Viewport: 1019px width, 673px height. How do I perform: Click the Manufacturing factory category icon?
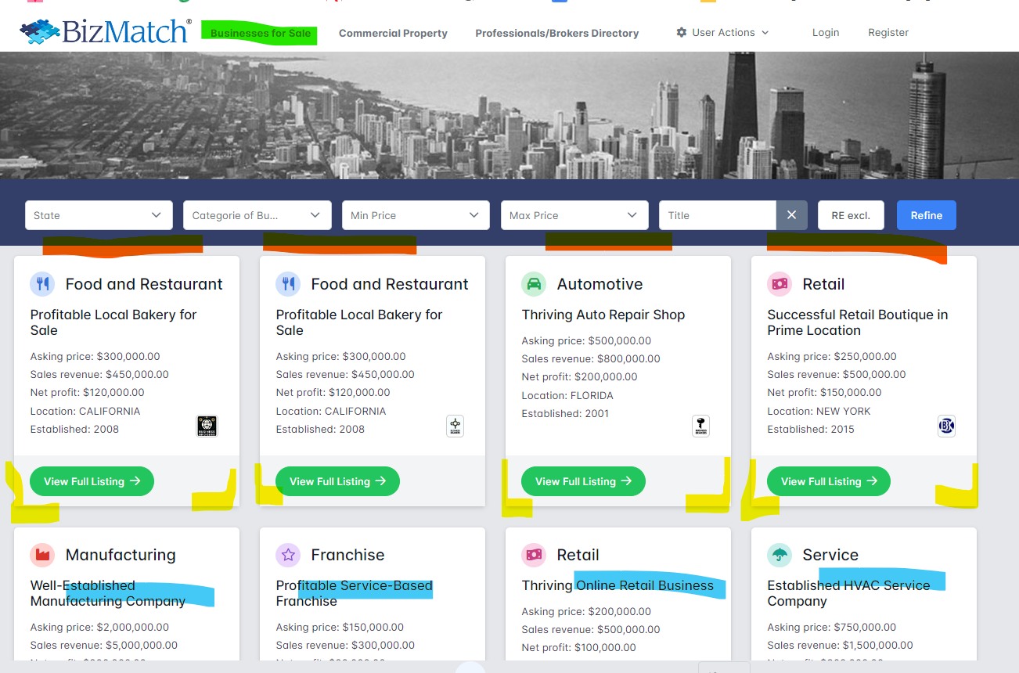(x=42, y=555)
